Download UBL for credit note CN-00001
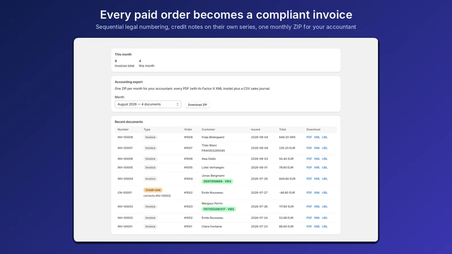The image size is (452, 254). coord(324,192)
